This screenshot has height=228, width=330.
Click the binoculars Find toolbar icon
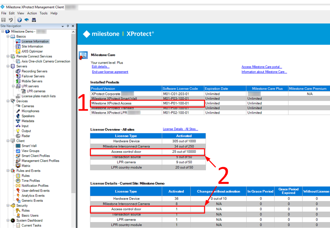tap(34, 20)
